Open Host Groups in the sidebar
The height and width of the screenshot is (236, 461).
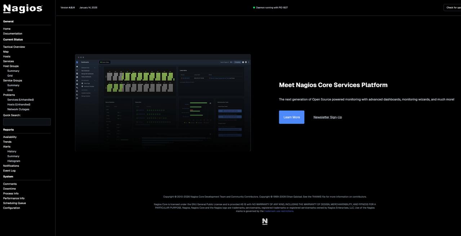point(11,66)
